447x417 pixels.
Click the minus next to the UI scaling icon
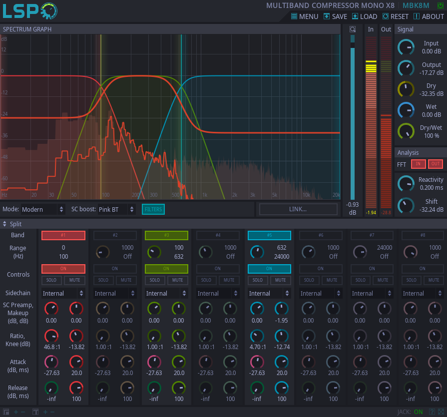pyautogui.click(x=23, y=412)
